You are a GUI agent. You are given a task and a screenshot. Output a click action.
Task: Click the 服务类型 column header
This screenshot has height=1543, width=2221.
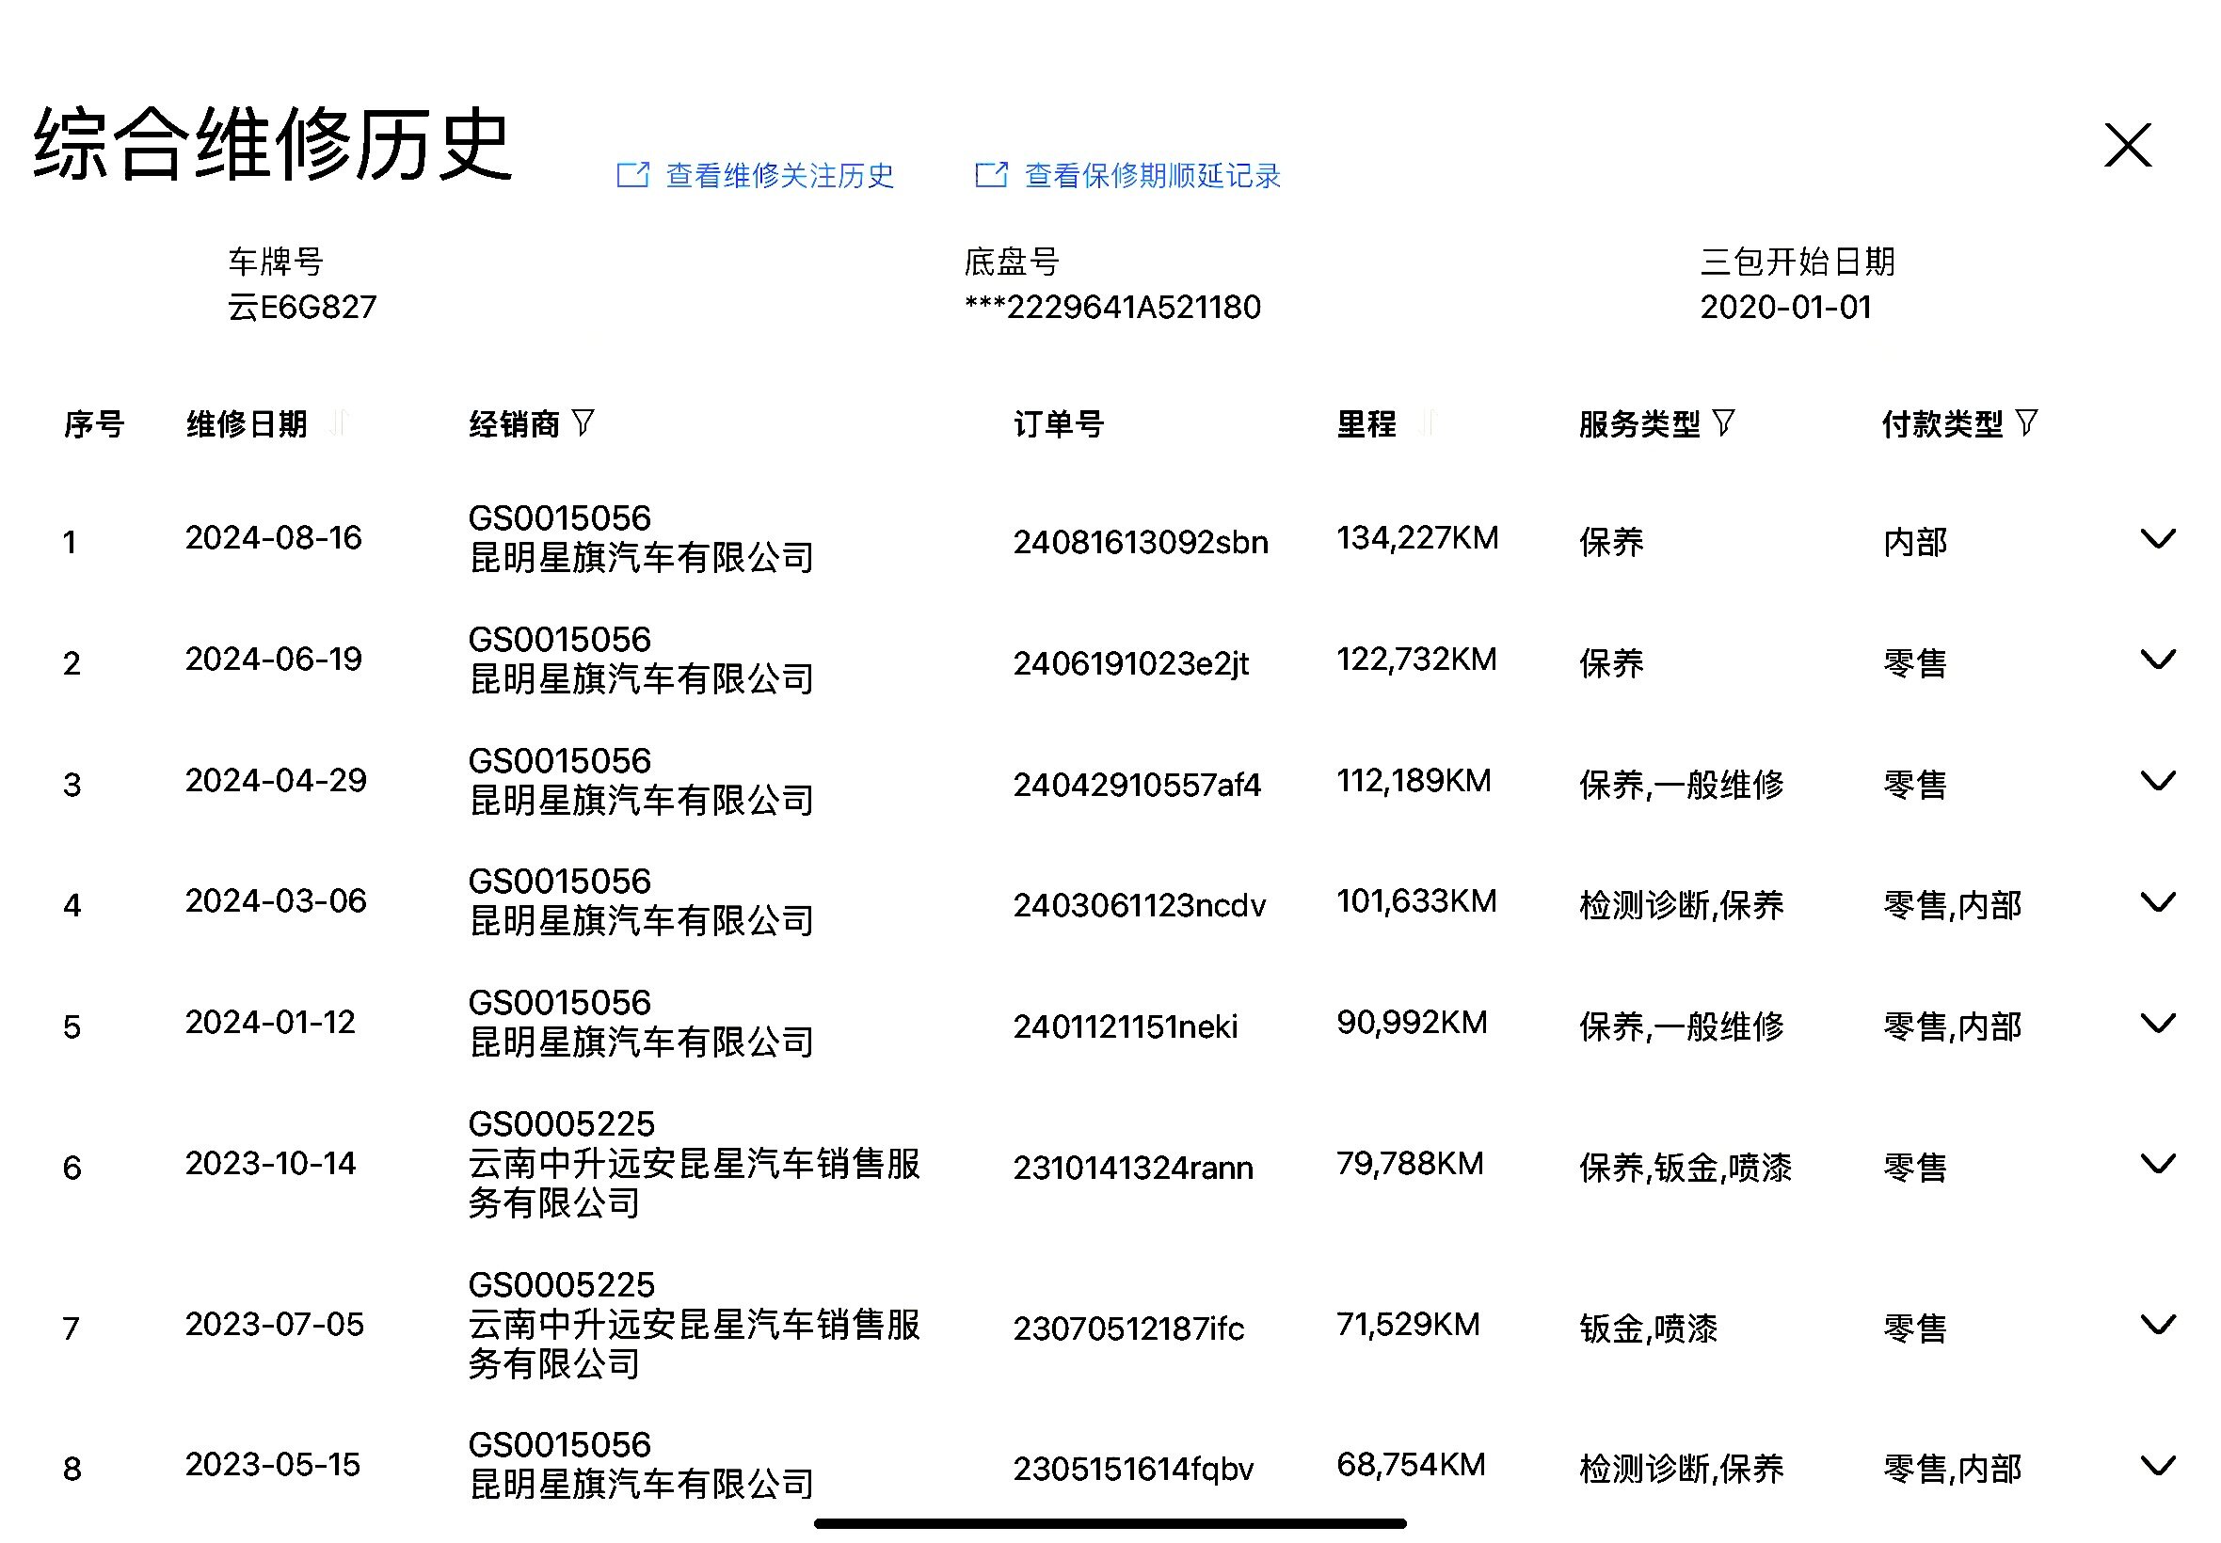tap(1638, 423)
